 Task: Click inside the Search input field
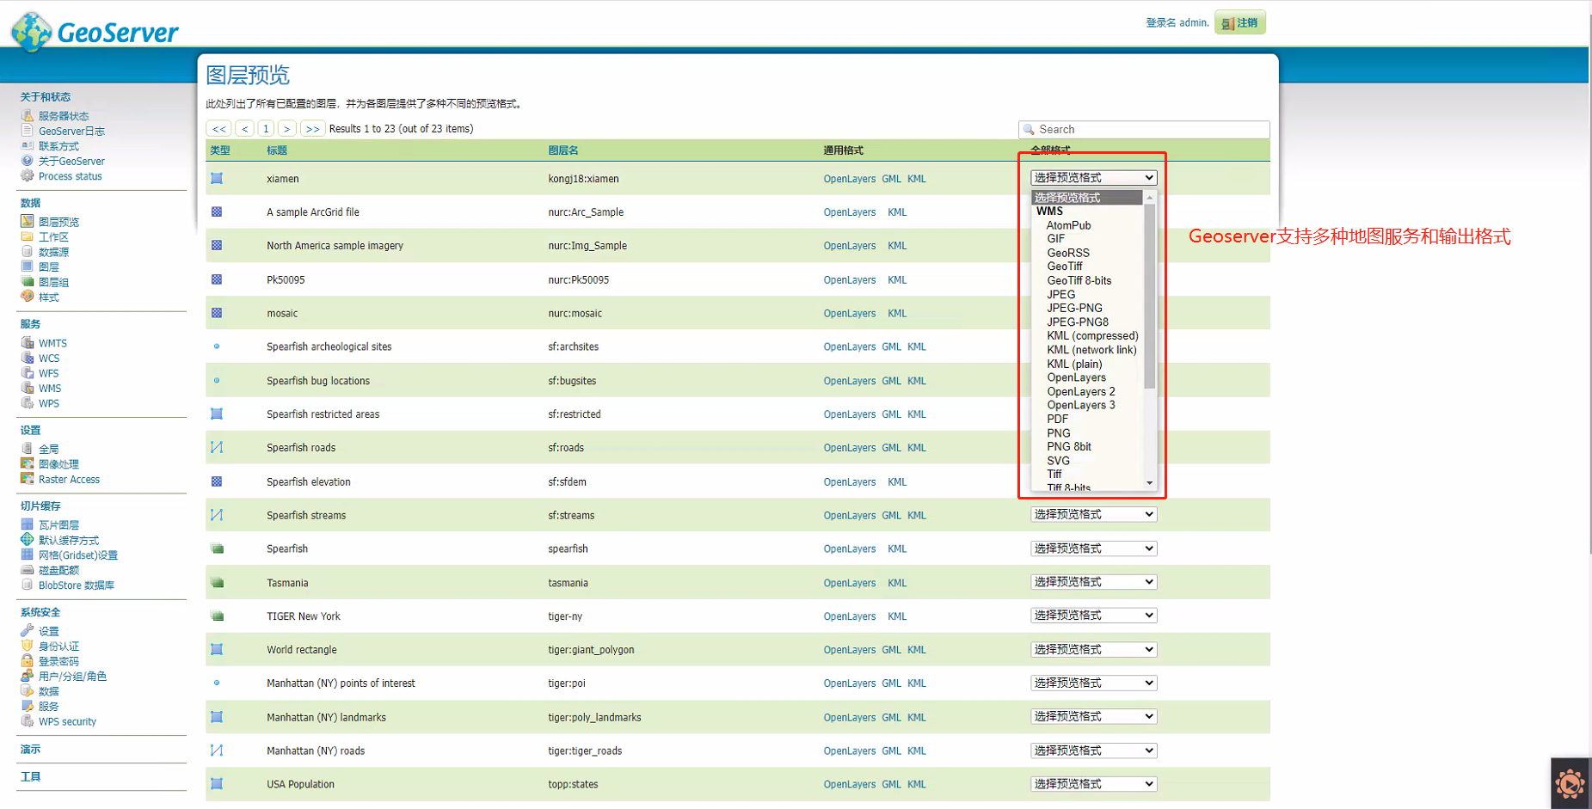tap(1142, 128)
